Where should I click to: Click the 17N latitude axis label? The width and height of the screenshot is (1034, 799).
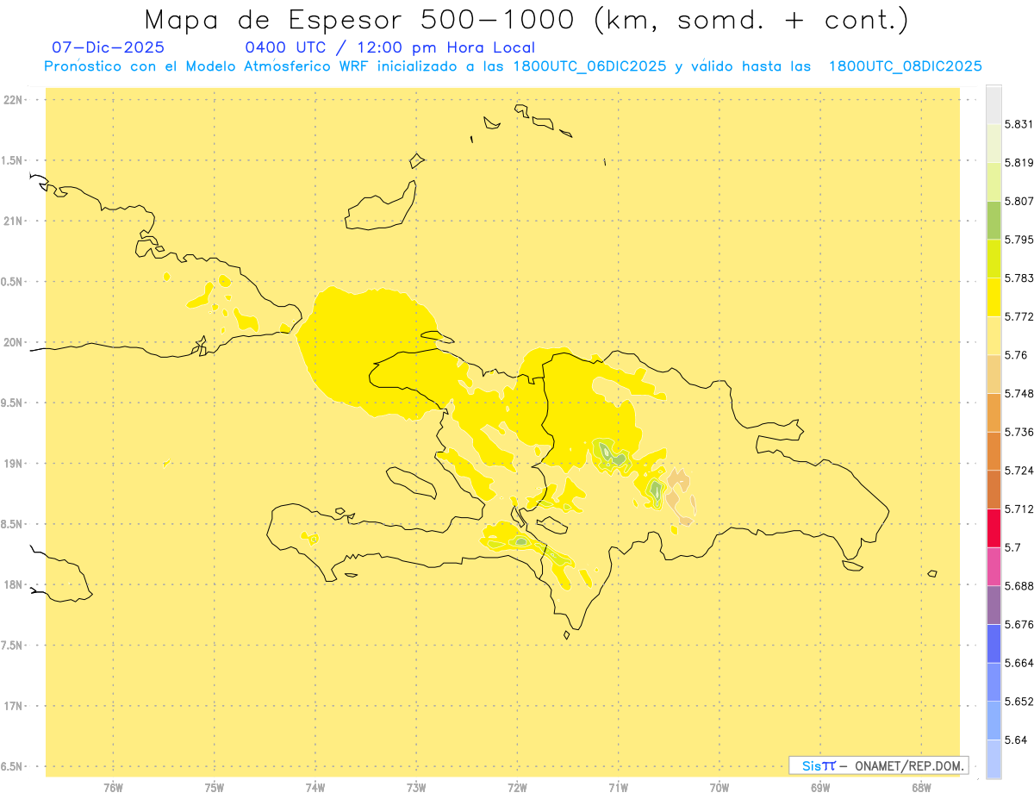tap(14, 707)
